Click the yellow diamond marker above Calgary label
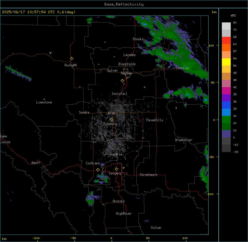This screenshot has width=248, height=242. [117, 169]
